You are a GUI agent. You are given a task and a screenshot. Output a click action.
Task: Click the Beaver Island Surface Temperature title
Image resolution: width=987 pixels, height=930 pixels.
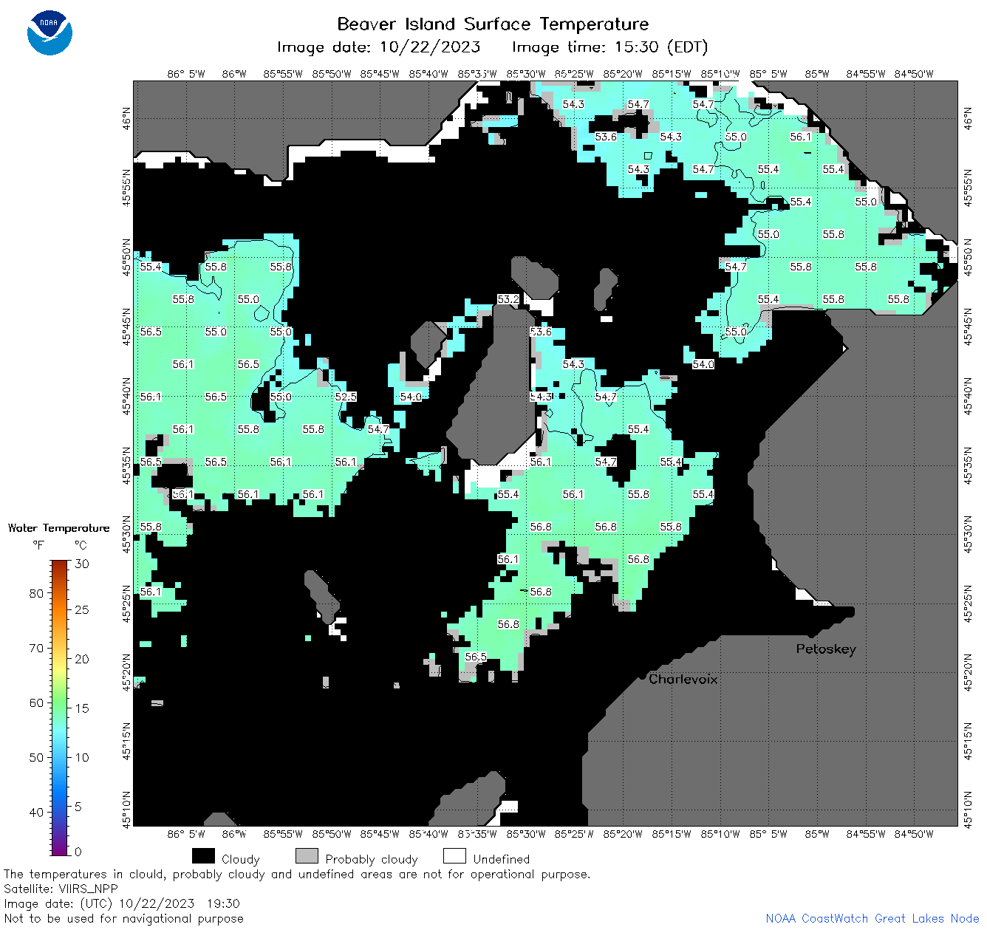click(493, 24)
